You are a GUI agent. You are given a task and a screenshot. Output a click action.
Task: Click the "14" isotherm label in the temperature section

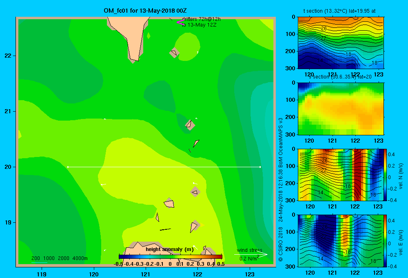320,61
